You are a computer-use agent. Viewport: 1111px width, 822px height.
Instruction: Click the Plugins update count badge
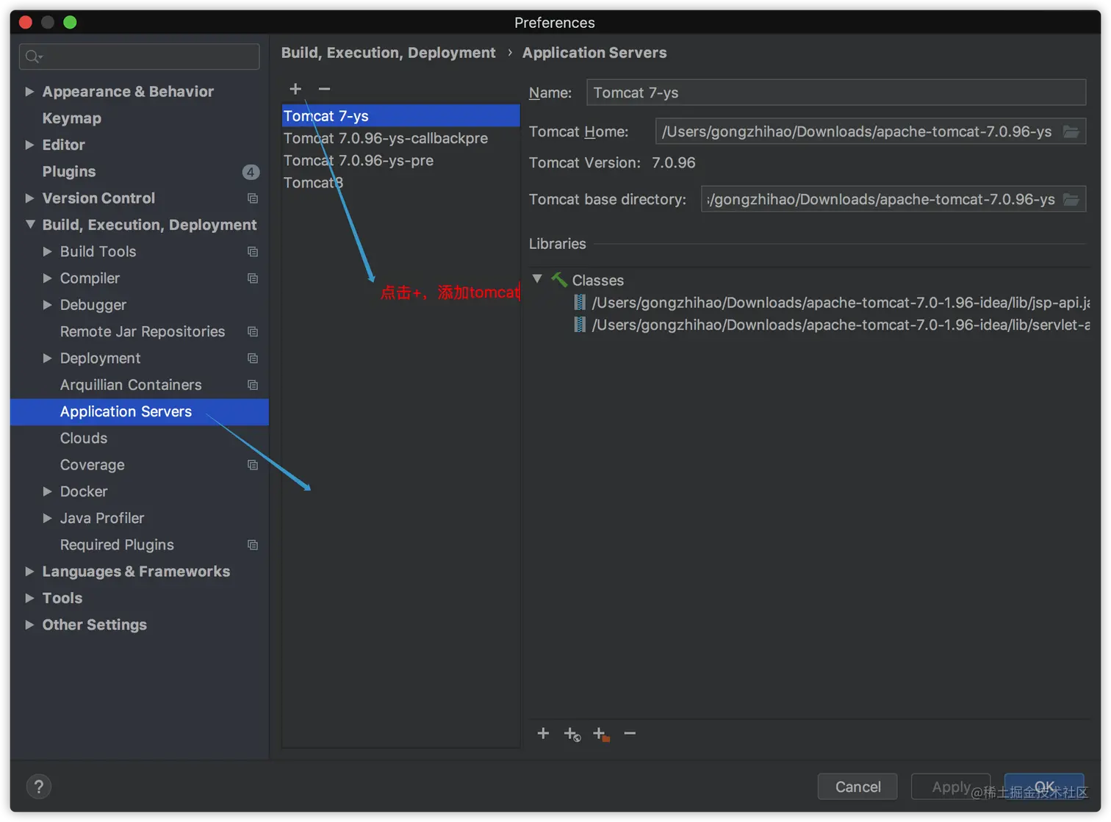(x=251, y=172)
